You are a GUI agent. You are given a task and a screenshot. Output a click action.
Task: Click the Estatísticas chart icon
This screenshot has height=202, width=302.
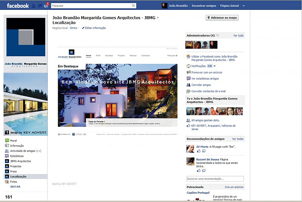tap(7, 156)
